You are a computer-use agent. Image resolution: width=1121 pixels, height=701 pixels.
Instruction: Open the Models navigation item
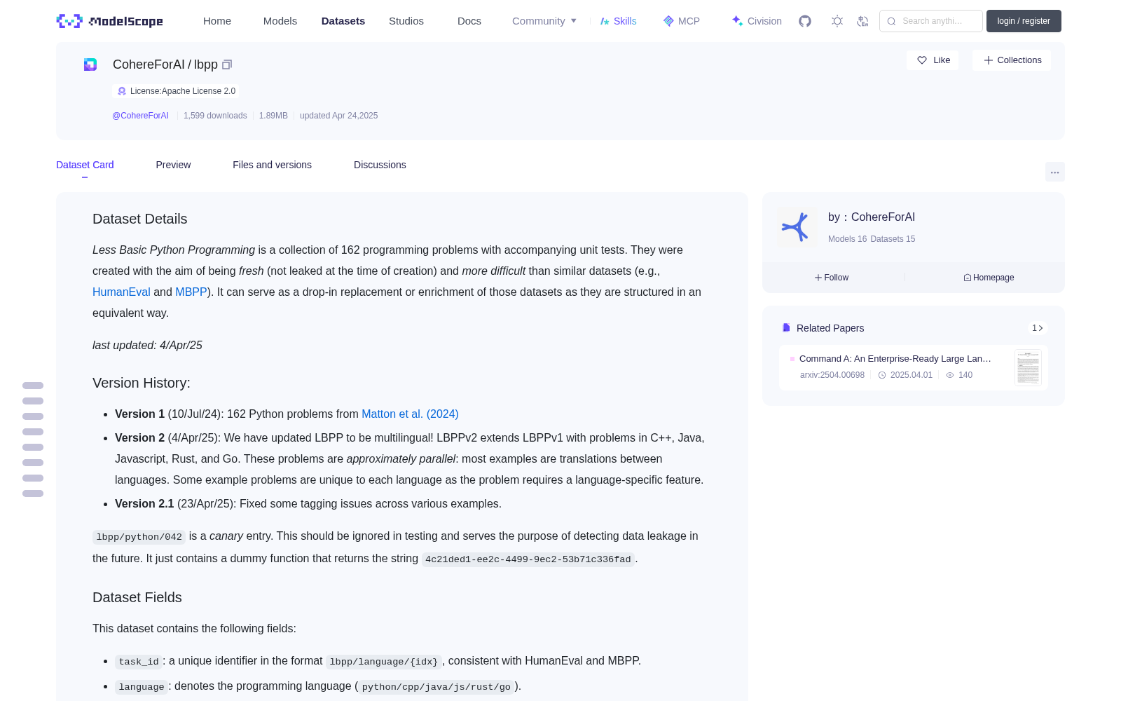point(280,21)
